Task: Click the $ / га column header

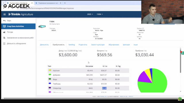Action: (105, 66)
